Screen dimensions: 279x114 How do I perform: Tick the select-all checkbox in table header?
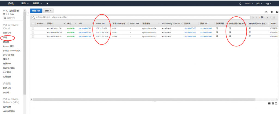33,23
